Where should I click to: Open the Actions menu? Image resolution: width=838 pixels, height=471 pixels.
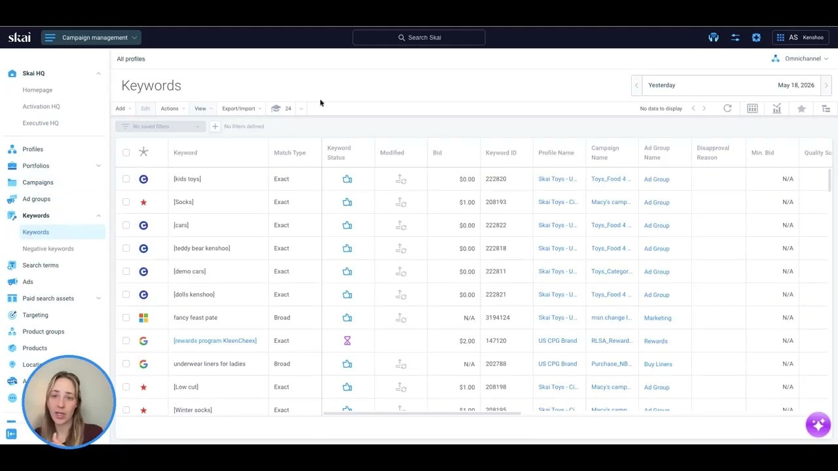tap(173, 109)
